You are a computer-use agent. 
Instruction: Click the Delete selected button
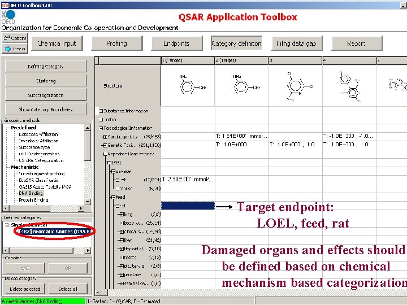click(x=25, y=289)
